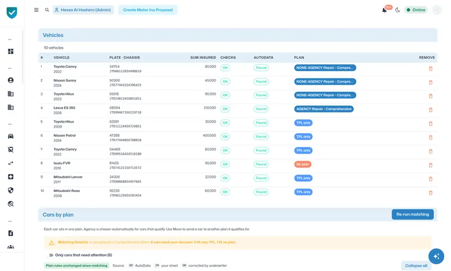The width and height of the screenshot is (451, 271).
Task: Open the AI sparkle assistant button
Action: (436, 256)
